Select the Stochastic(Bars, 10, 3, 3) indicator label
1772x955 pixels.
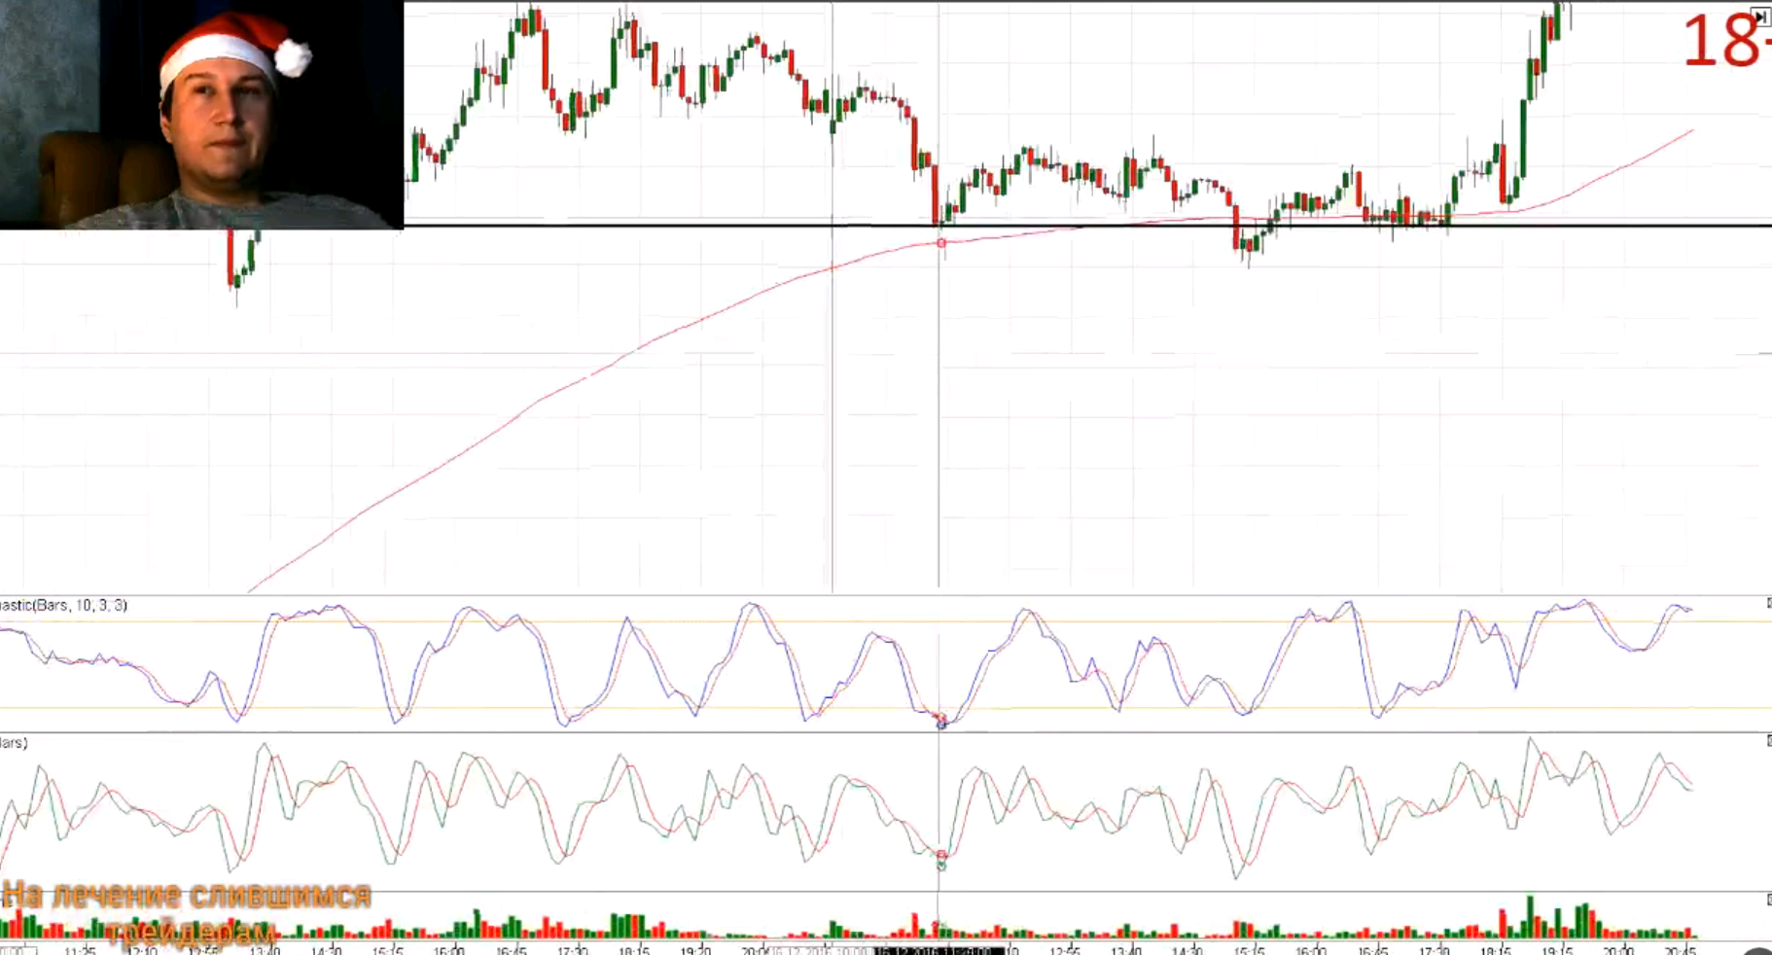(64, 605)
